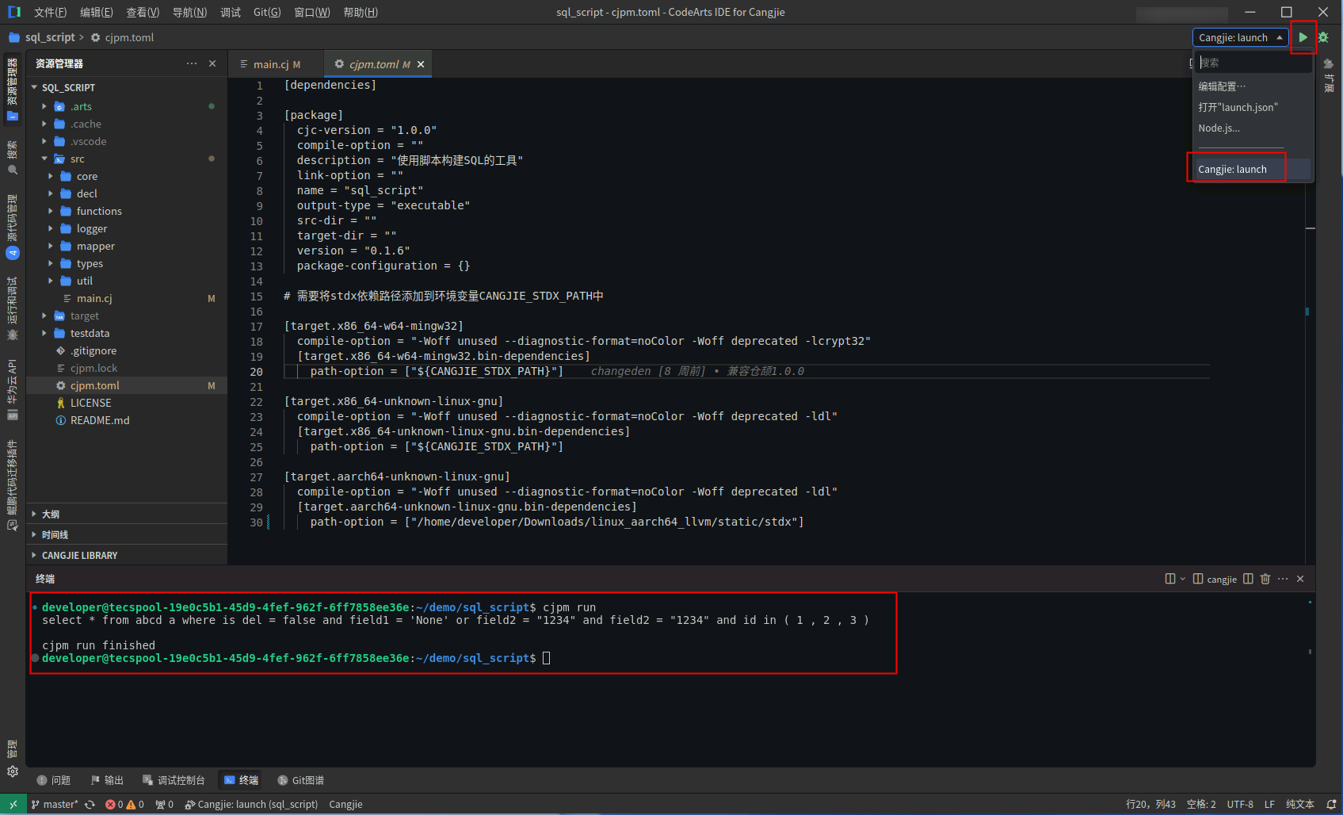Open the Git(G) menu
The image size is (1343, 815).
point(266,12)
